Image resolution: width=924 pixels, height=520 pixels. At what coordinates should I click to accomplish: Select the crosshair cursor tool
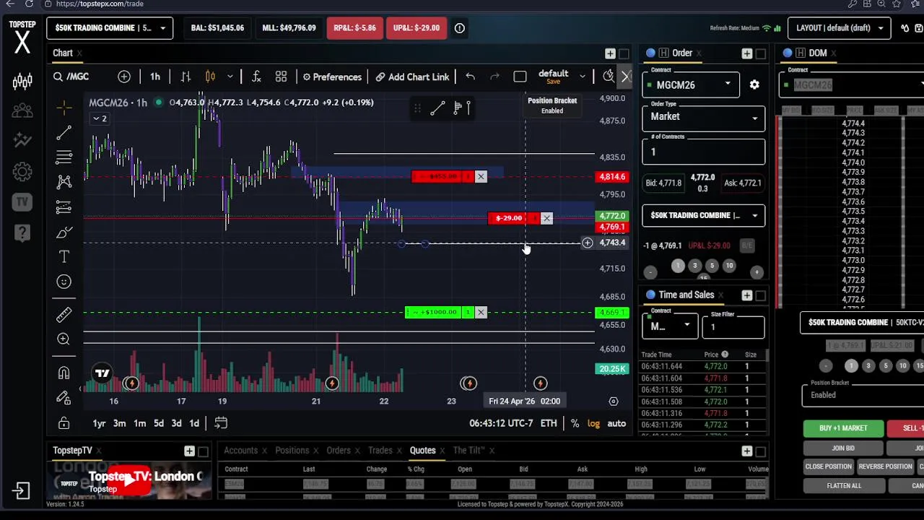coord(64,108)
